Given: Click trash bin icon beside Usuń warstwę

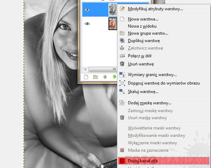Looking at the screenshot, I should click(x=122, y=64).
